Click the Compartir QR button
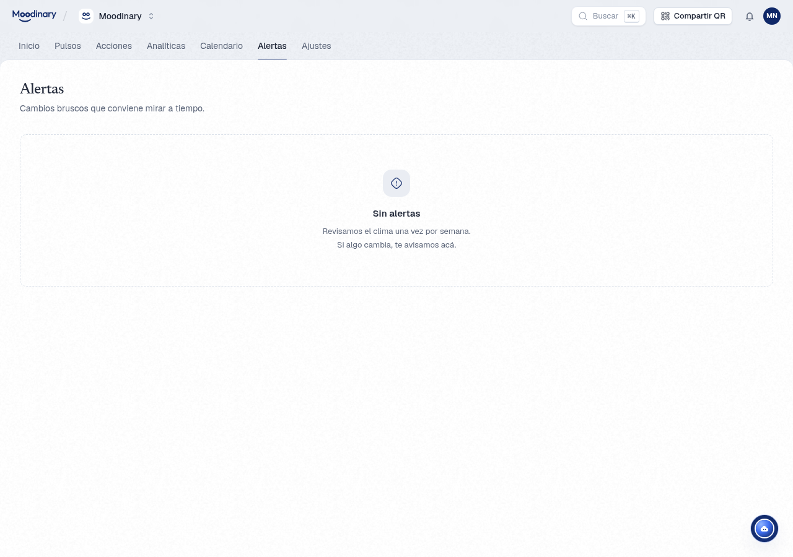Viewport: 793px width, 557px height. [693, 16]
